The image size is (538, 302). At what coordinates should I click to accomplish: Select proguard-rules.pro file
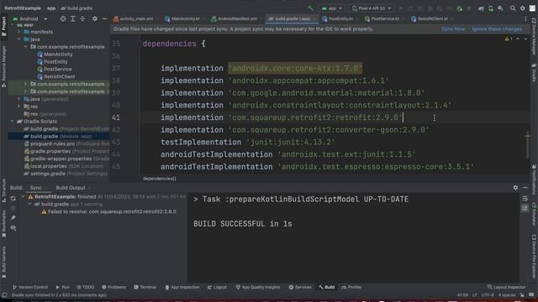(x=66, y=143)
